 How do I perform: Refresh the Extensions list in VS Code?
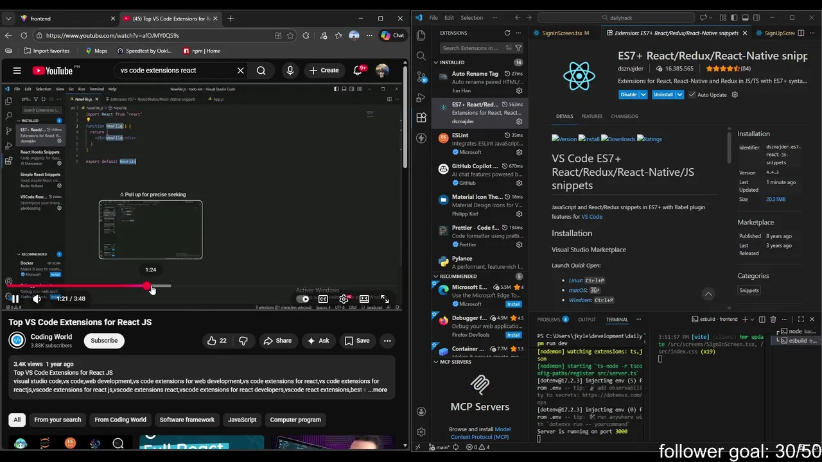coord(507,33)
